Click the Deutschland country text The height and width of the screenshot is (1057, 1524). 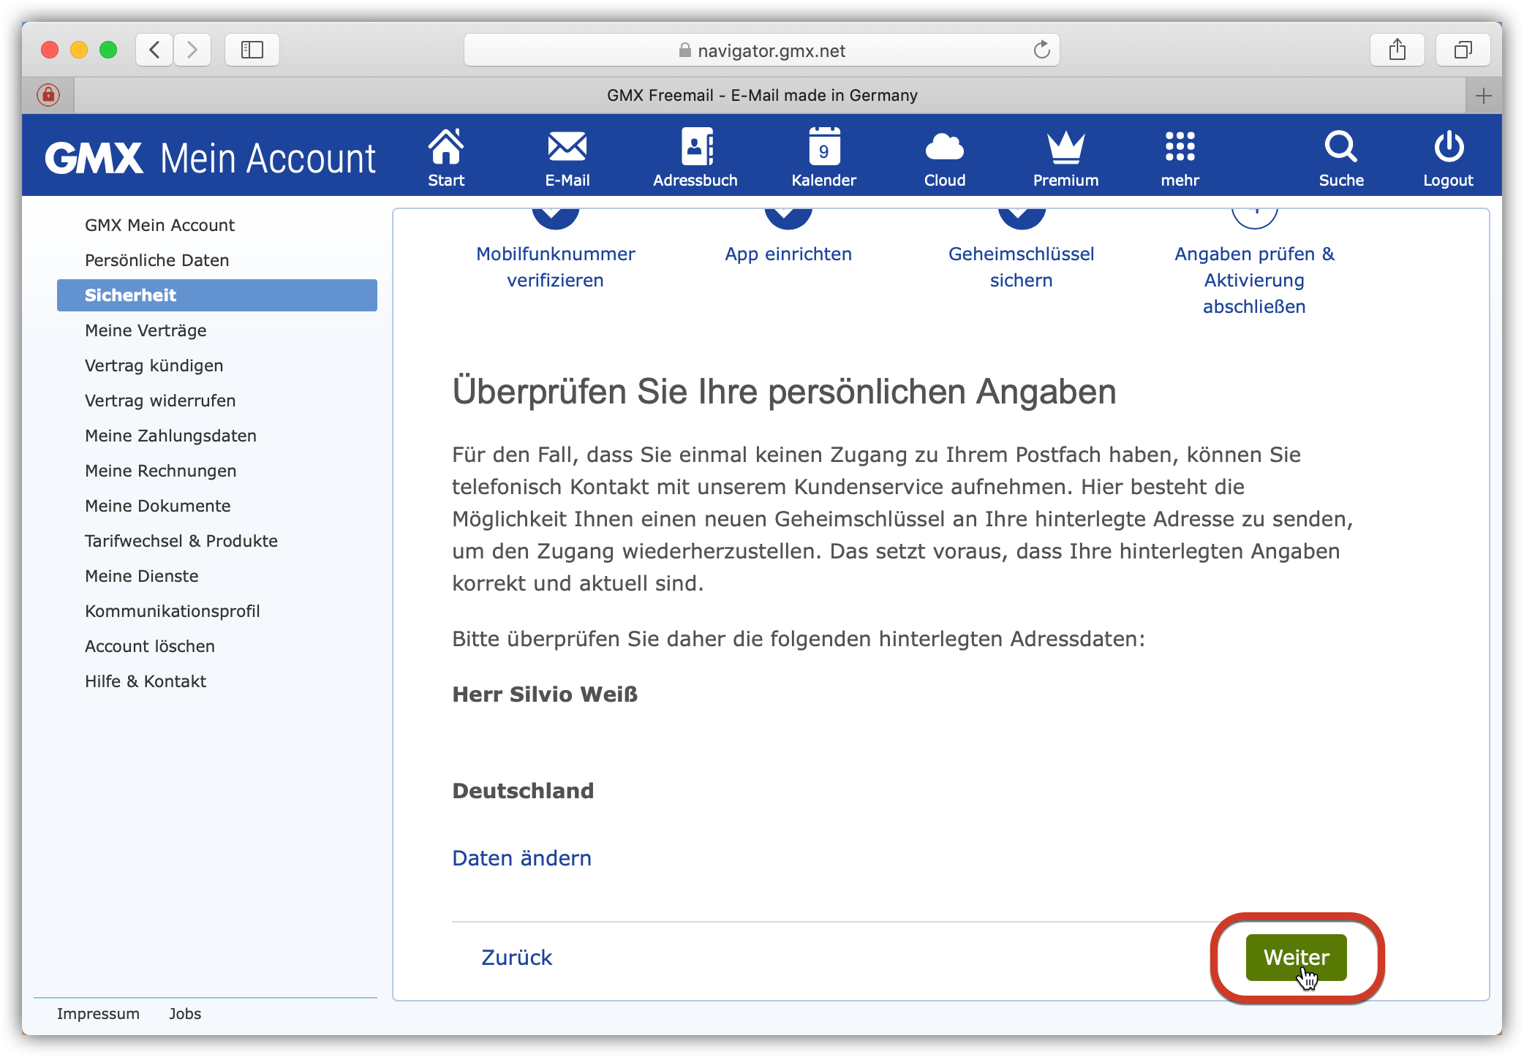coord(523,791)
